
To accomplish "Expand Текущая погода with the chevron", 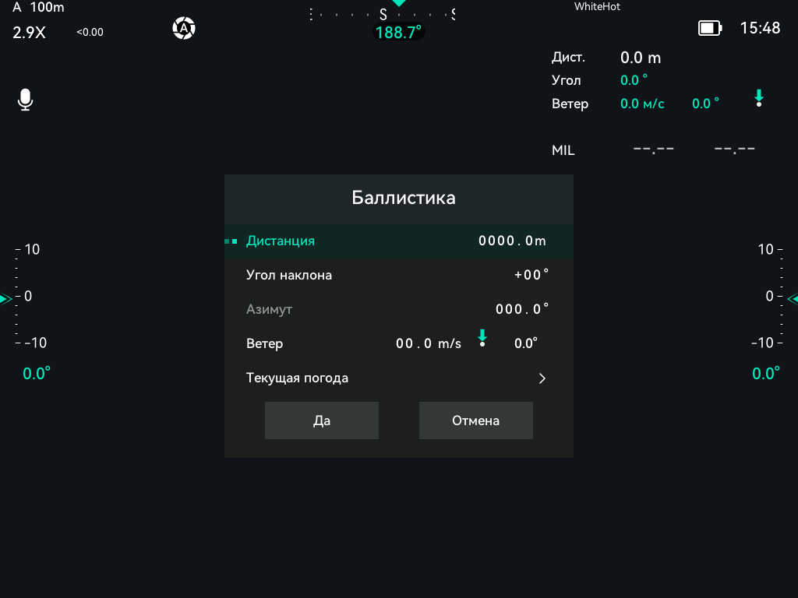I will tap(542, 378).
